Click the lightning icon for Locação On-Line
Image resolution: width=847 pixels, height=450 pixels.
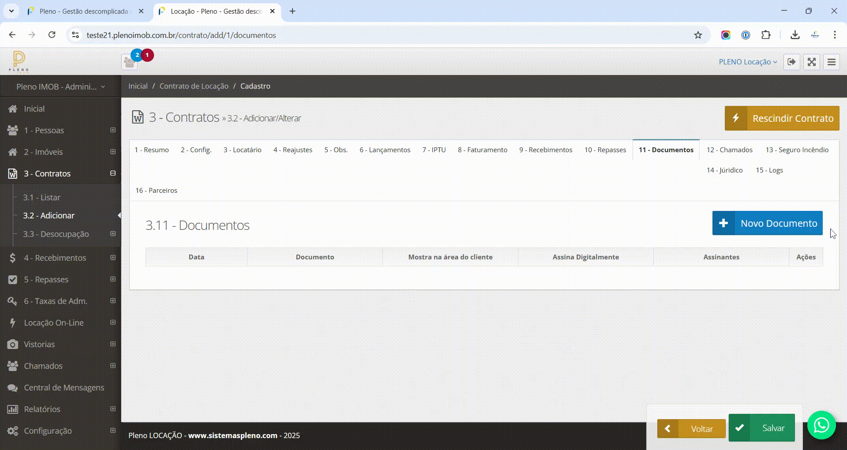[13, 322]
